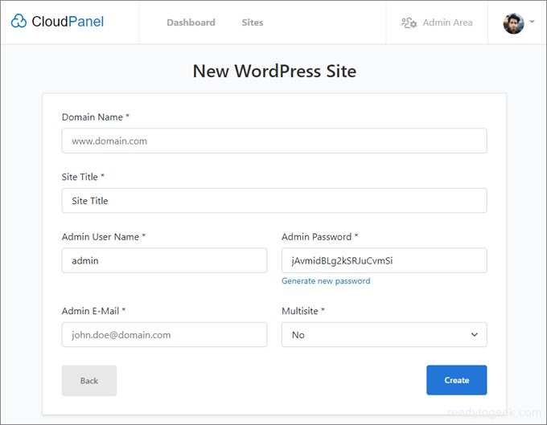Select the Multisite combo box showing No
This screenshot has height=425, width=547.
point(384,334)
